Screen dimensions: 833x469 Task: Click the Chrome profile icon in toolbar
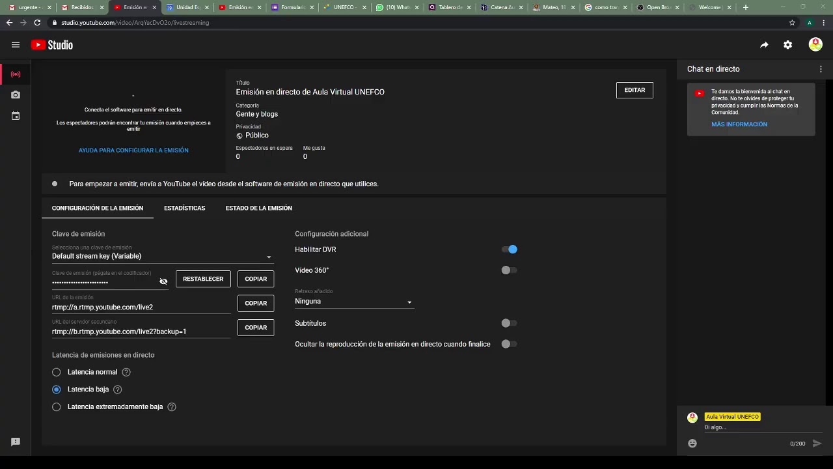tap(810, 22)
